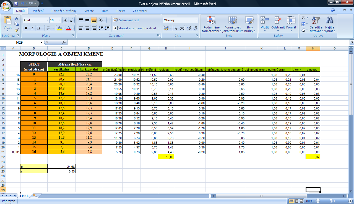Toggle Zalamovat text wrap option

pos(126,20)
